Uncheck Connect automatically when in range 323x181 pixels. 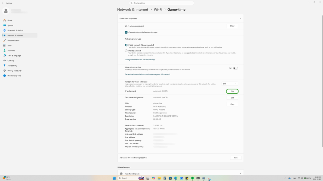click(126, 32)
